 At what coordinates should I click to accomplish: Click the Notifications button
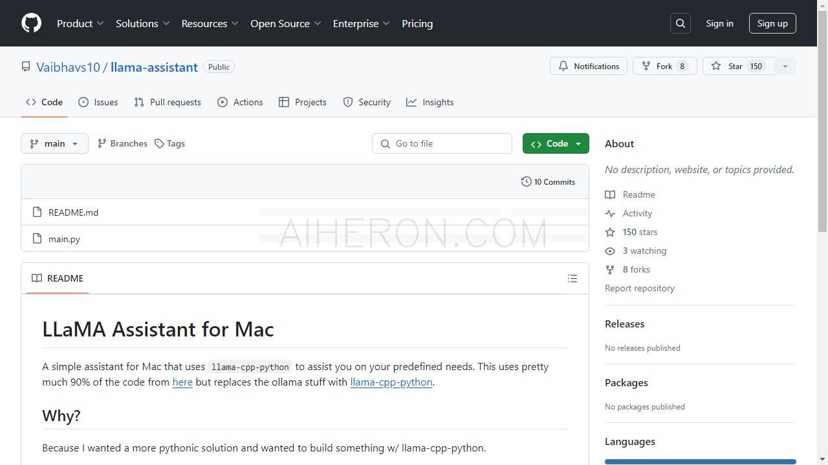pos(589,66)
